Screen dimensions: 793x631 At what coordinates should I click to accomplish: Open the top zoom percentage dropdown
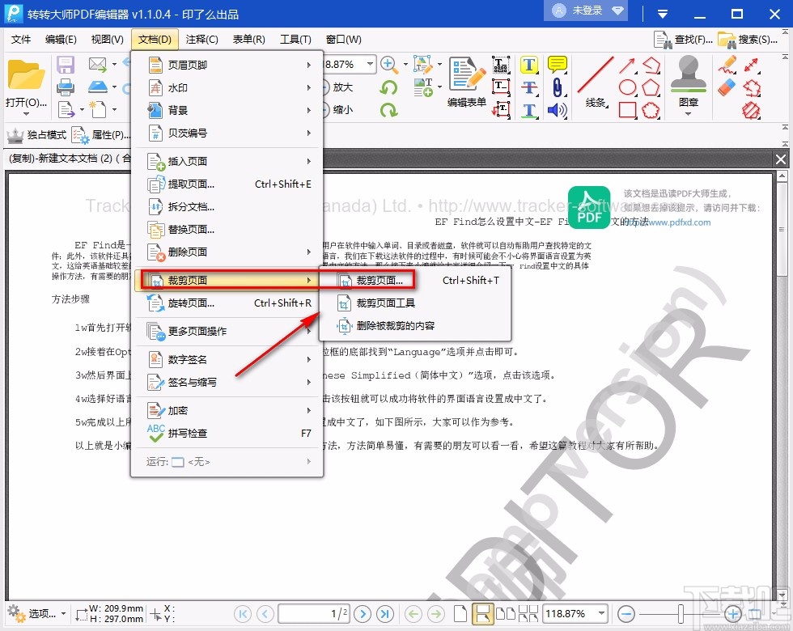(x=371, y=64)
